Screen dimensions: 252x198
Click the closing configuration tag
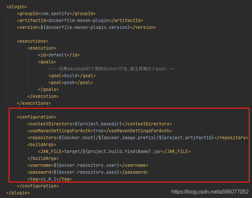click(38, 186)
